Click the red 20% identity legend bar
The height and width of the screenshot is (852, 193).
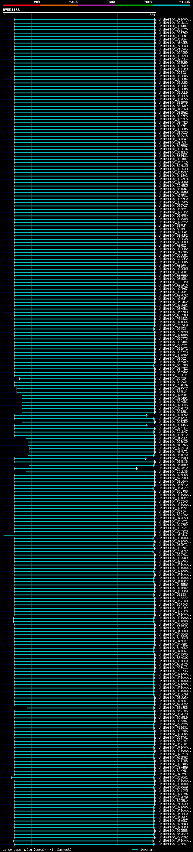pos(21,5)
